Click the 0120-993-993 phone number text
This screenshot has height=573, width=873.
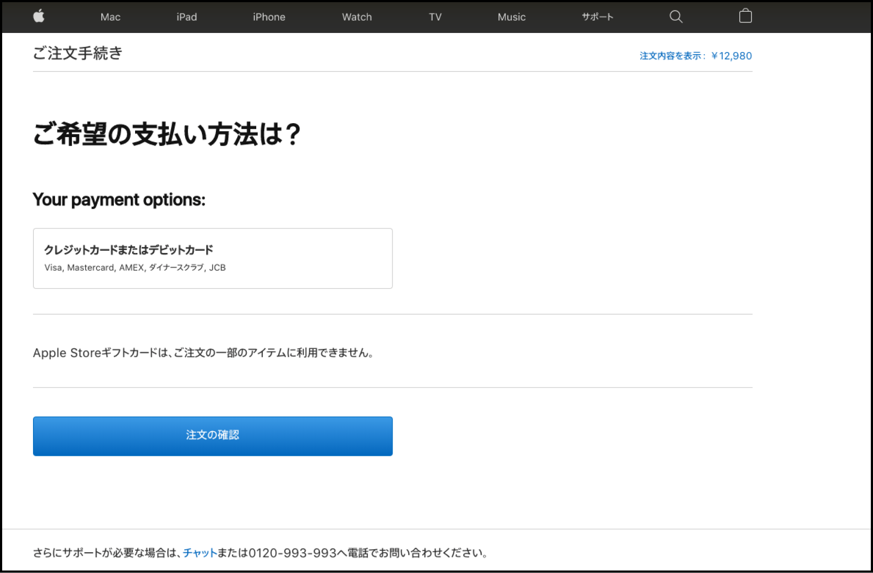292,553
